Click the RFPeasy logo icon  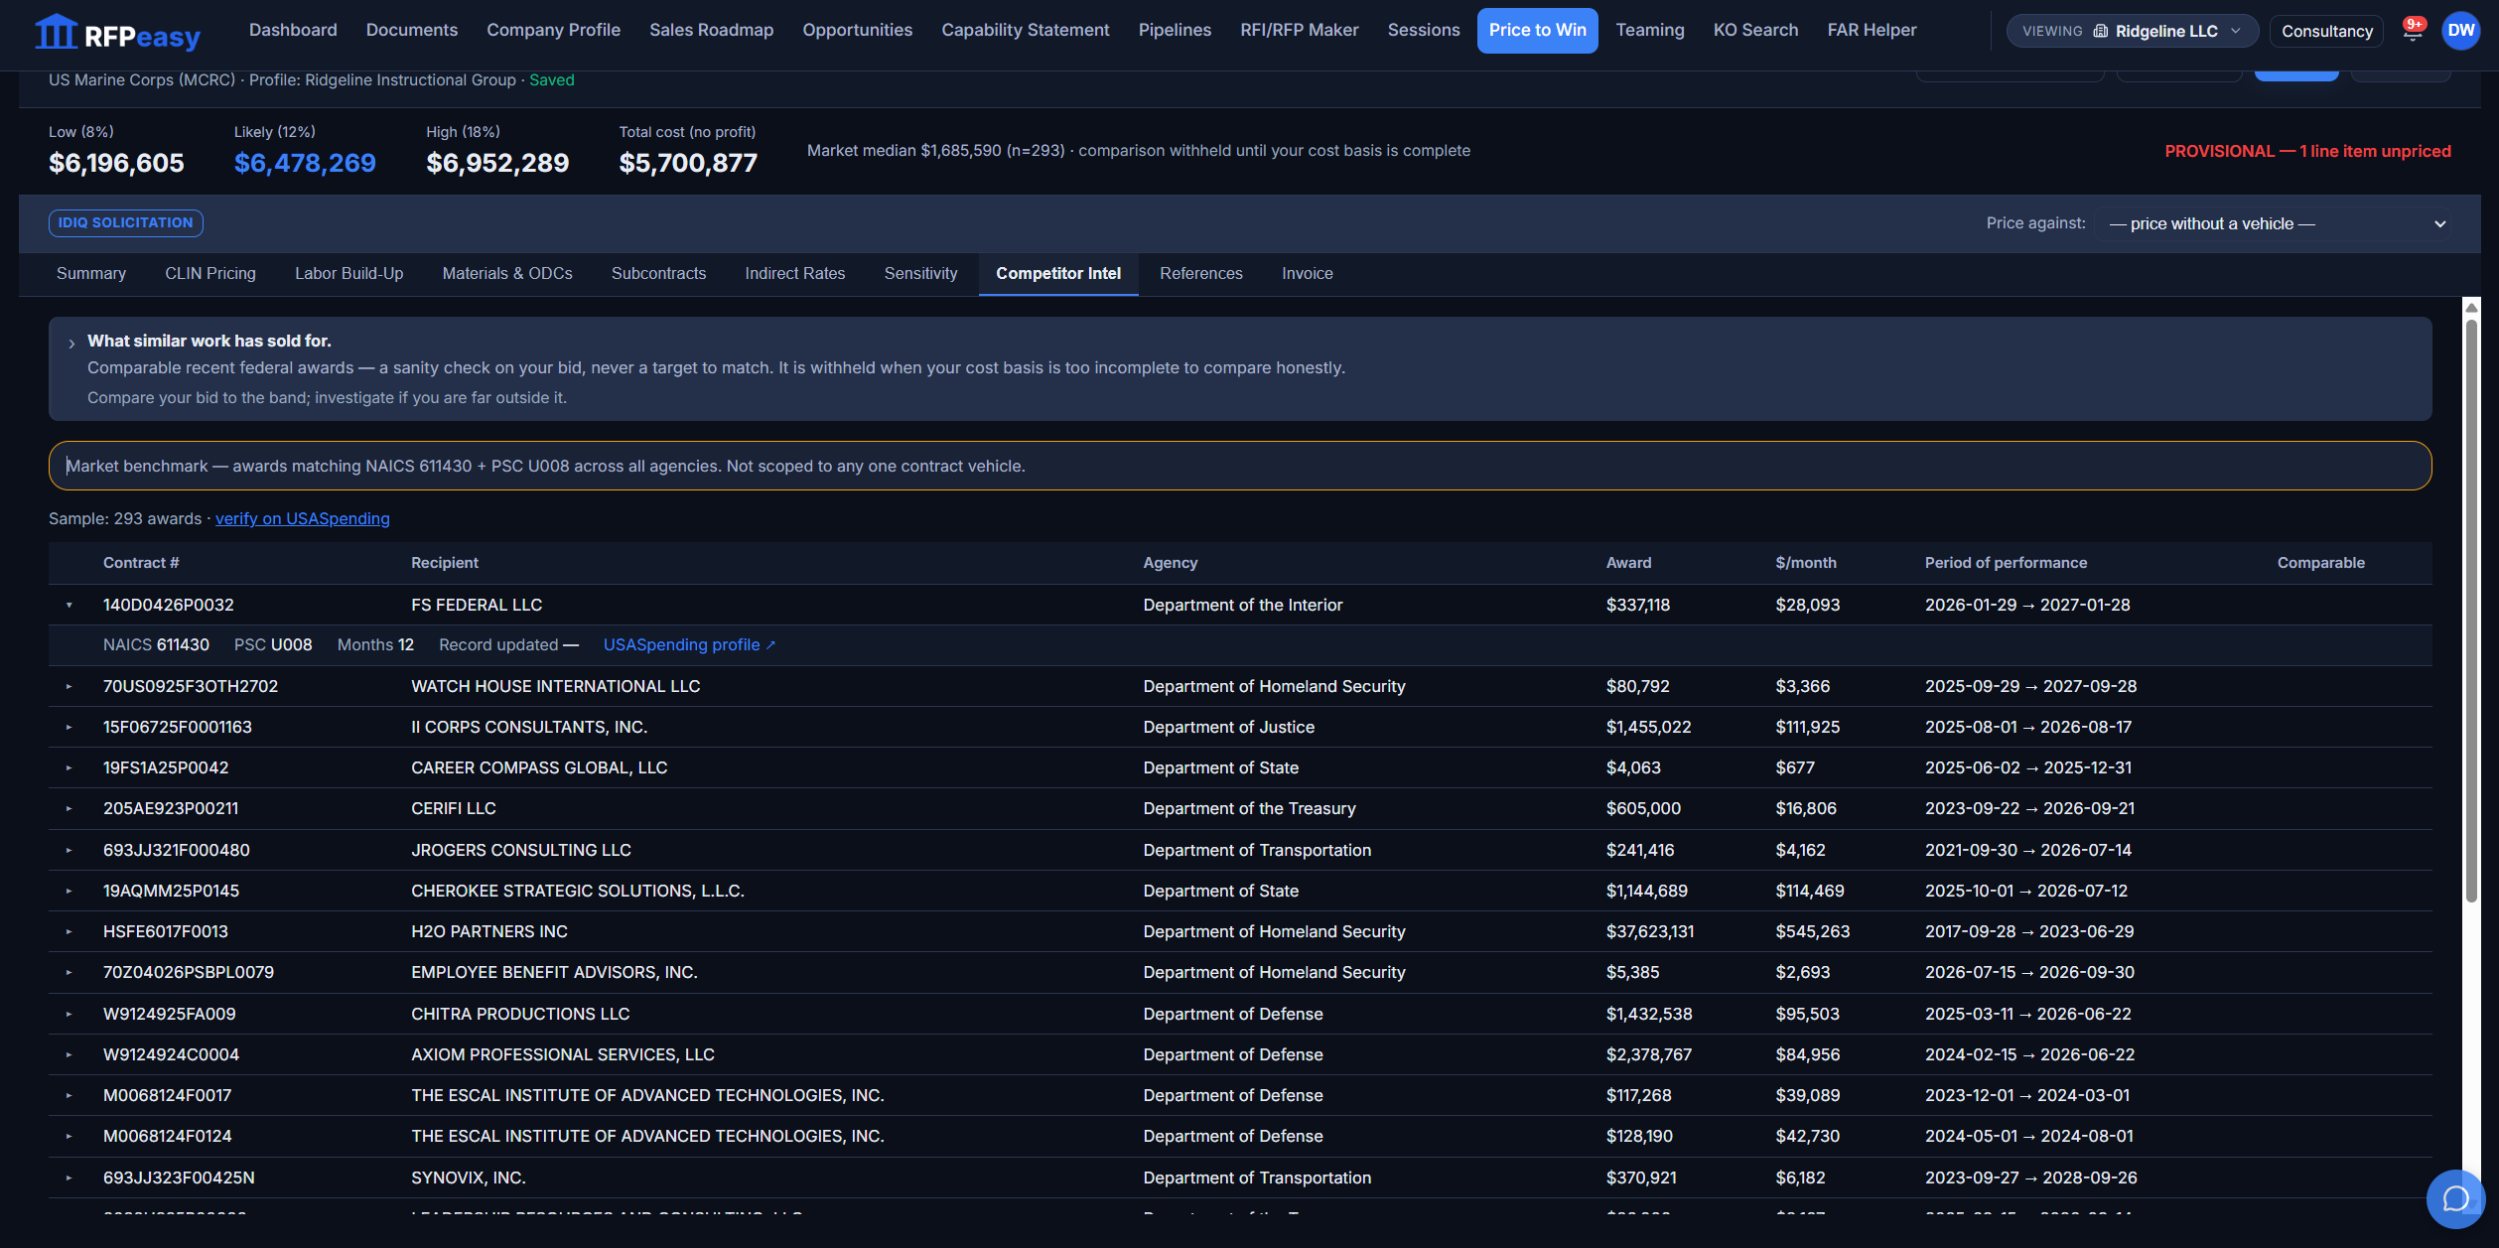click(56, 32)
